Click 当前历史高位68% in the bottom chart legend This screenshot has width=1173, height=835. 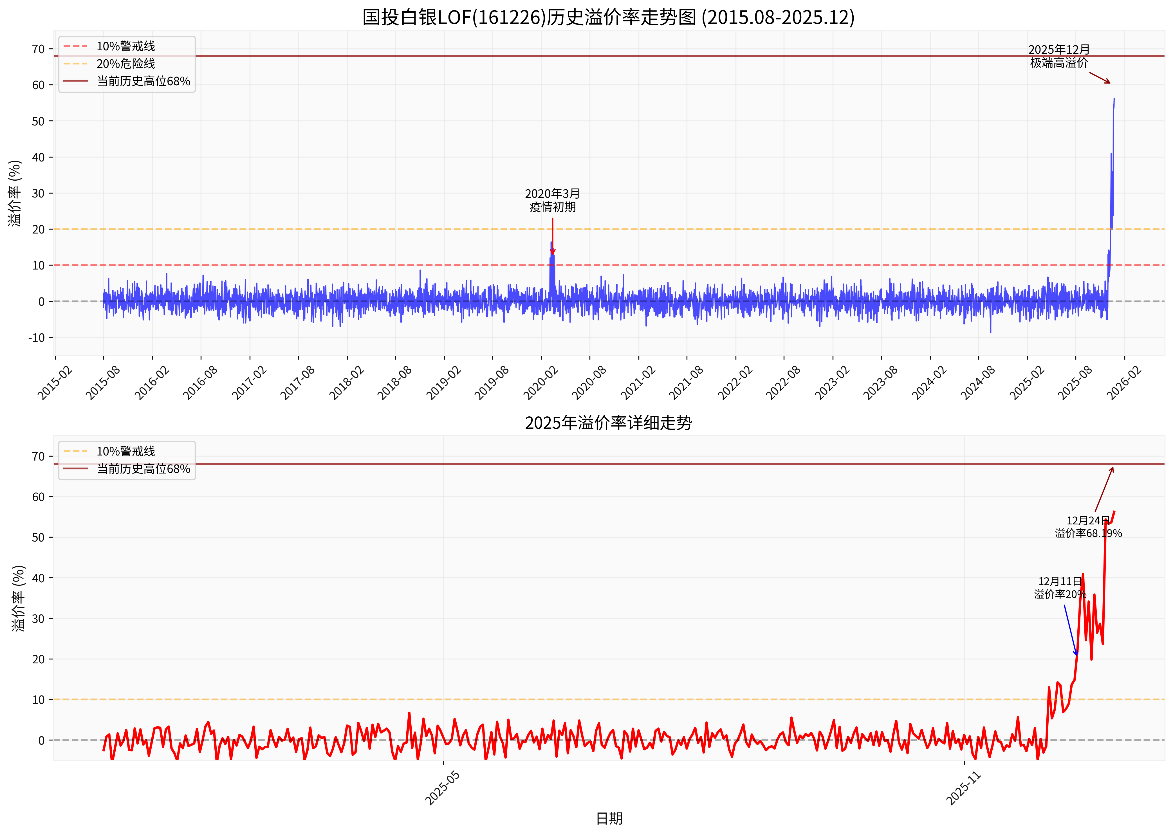[143, 469]
